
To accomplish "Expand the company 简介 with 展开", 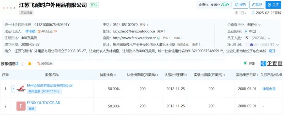I will click(272, 51).
